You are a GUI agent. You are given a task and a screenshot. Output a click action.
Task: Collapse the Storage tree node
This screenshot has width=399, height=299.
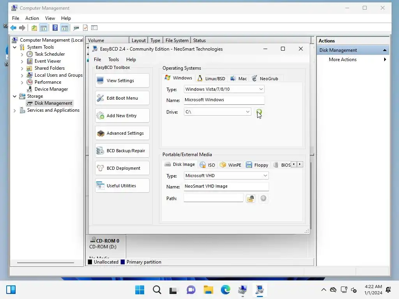pos(14,97)
